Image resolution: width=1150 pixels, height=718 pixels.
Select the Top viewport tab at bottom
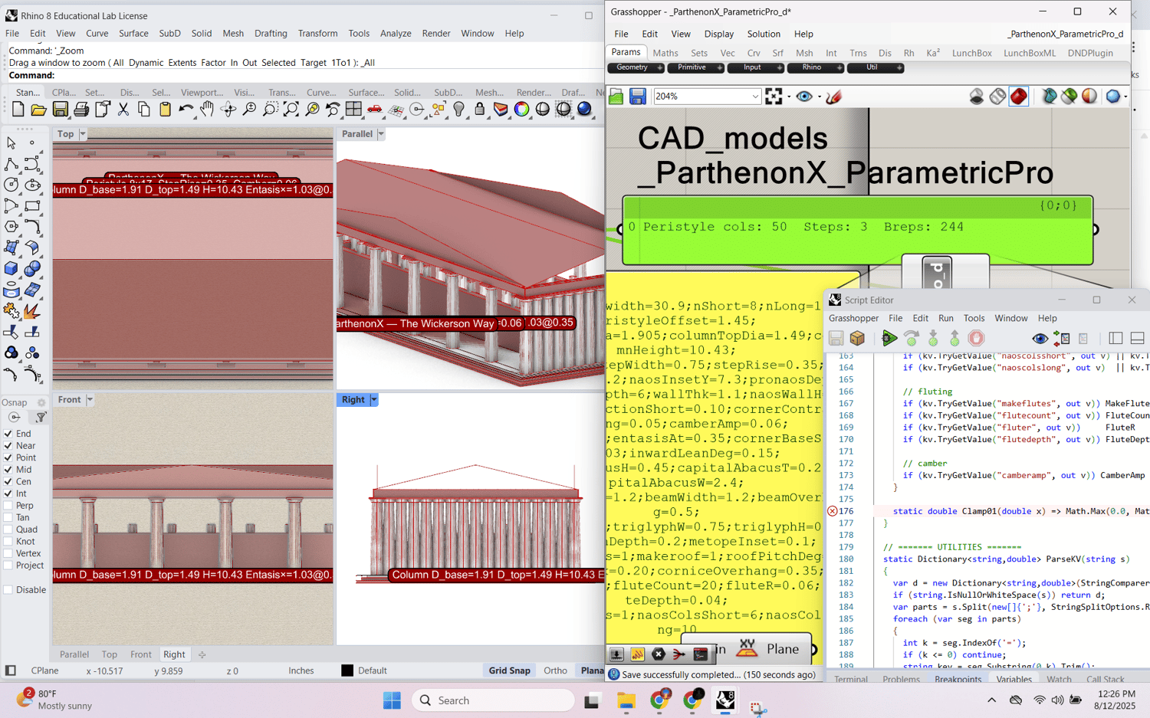point(110,655)
